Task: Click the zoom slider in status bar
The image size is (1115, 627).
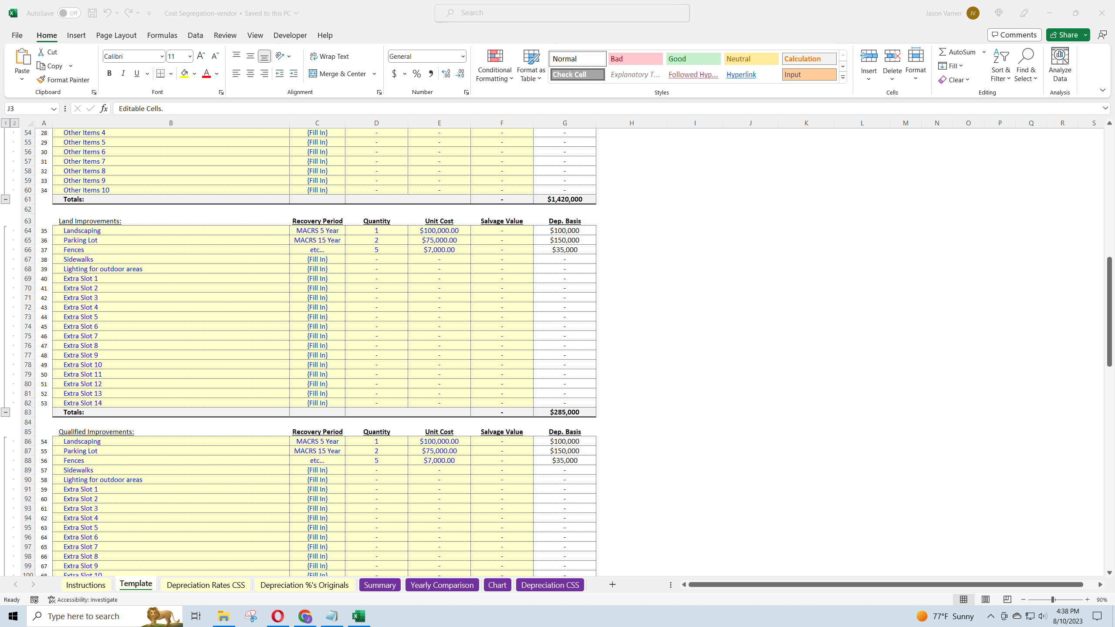Action: 1053,600
